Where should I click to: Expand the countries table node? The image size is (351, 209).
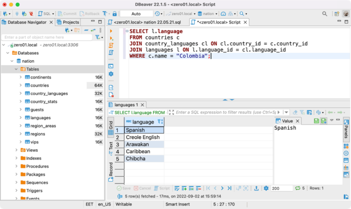click(21, 85)
